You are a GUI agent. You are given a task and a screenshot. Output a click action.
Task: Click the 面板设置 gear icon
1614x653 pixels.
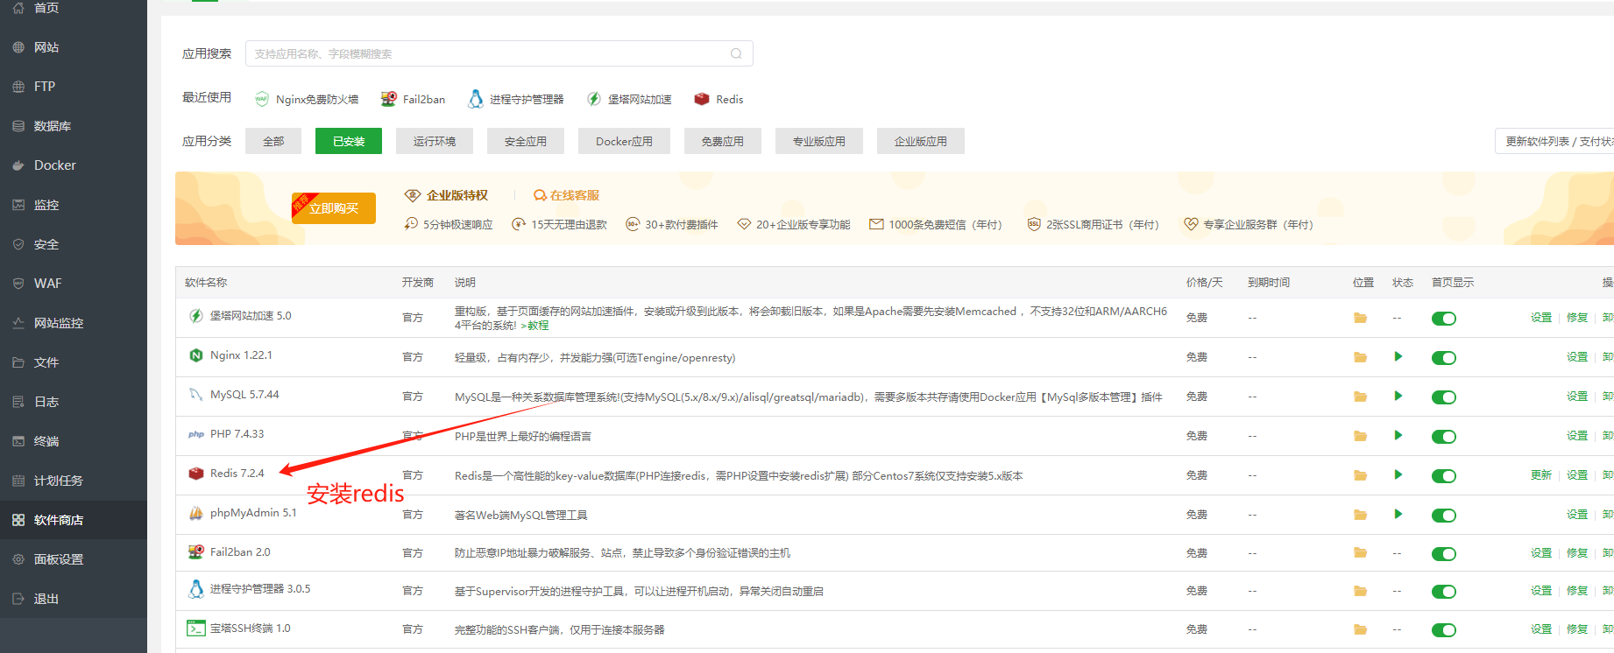(18, 559)
